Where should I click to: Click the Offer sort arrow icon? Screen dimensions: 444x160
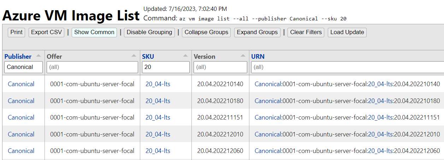134,56
